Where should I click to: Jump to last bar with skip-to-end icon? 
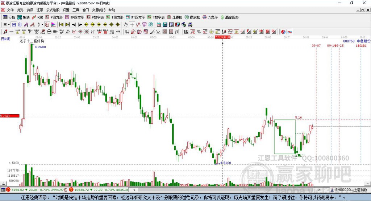point(67,25)
